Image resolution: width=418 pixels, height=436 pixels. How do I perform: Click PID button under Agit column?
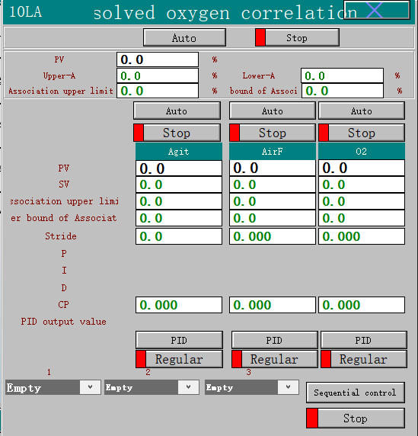pyautogui.click(x=179, y=340)
